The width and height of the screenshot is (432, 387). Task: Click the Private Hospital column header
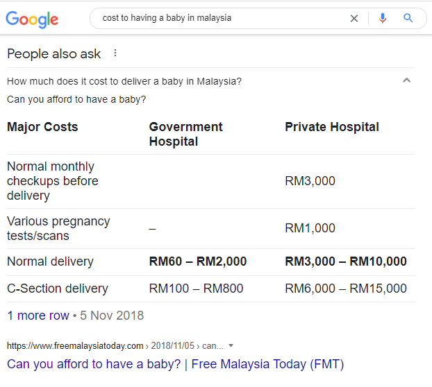[x=332, y=127]
